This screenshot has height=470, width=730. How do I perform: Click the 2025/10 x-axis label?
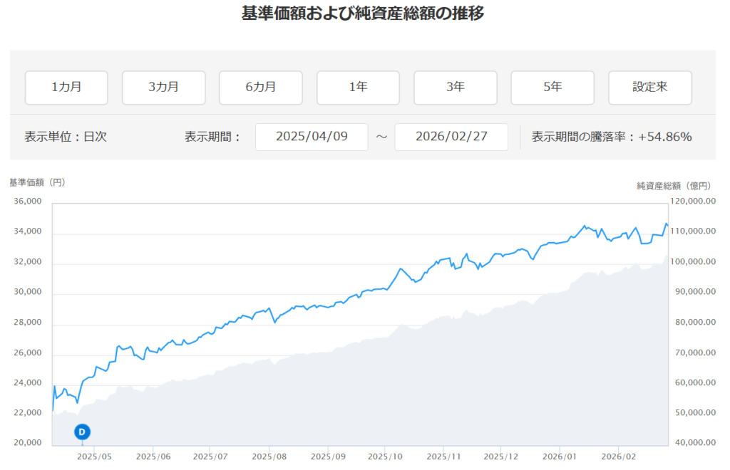coord(386,456)
